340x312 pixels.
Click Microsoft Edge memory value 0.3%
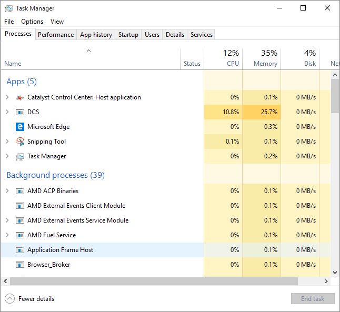coord(271,127)
